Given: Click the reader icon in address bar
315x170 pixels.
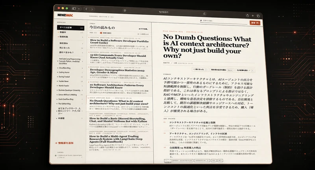Looking at the screenshot, I should click(x=125, y=11).
